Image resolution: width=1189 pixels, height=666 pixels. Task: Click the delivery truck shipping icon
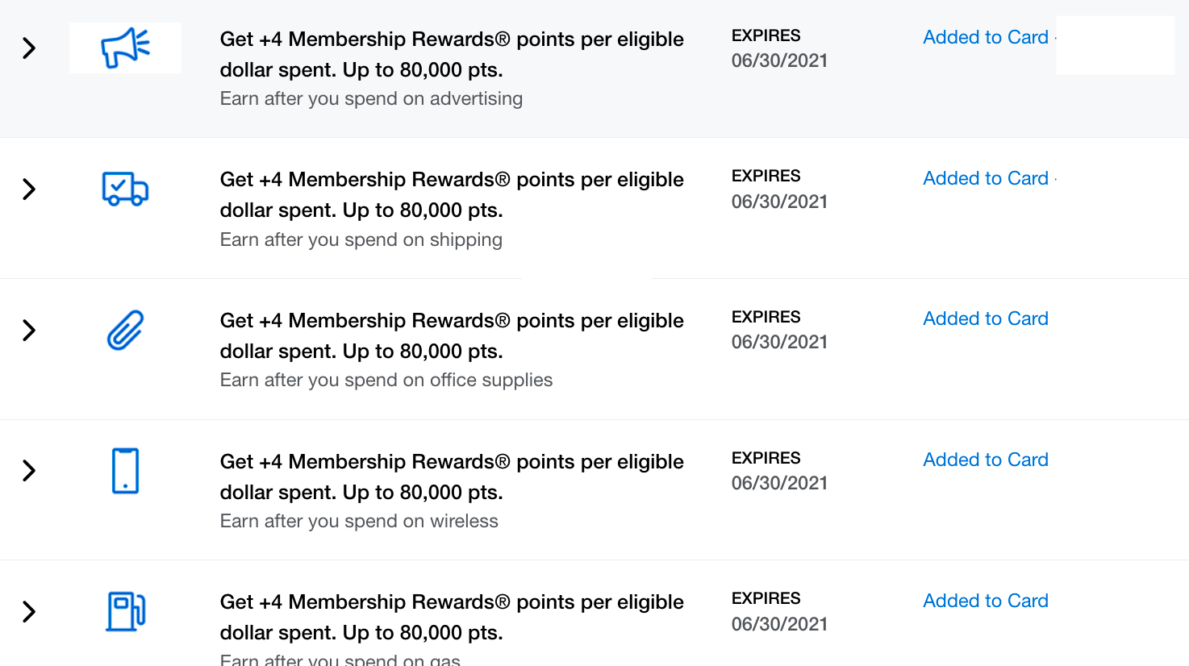(x=125, y=189)
